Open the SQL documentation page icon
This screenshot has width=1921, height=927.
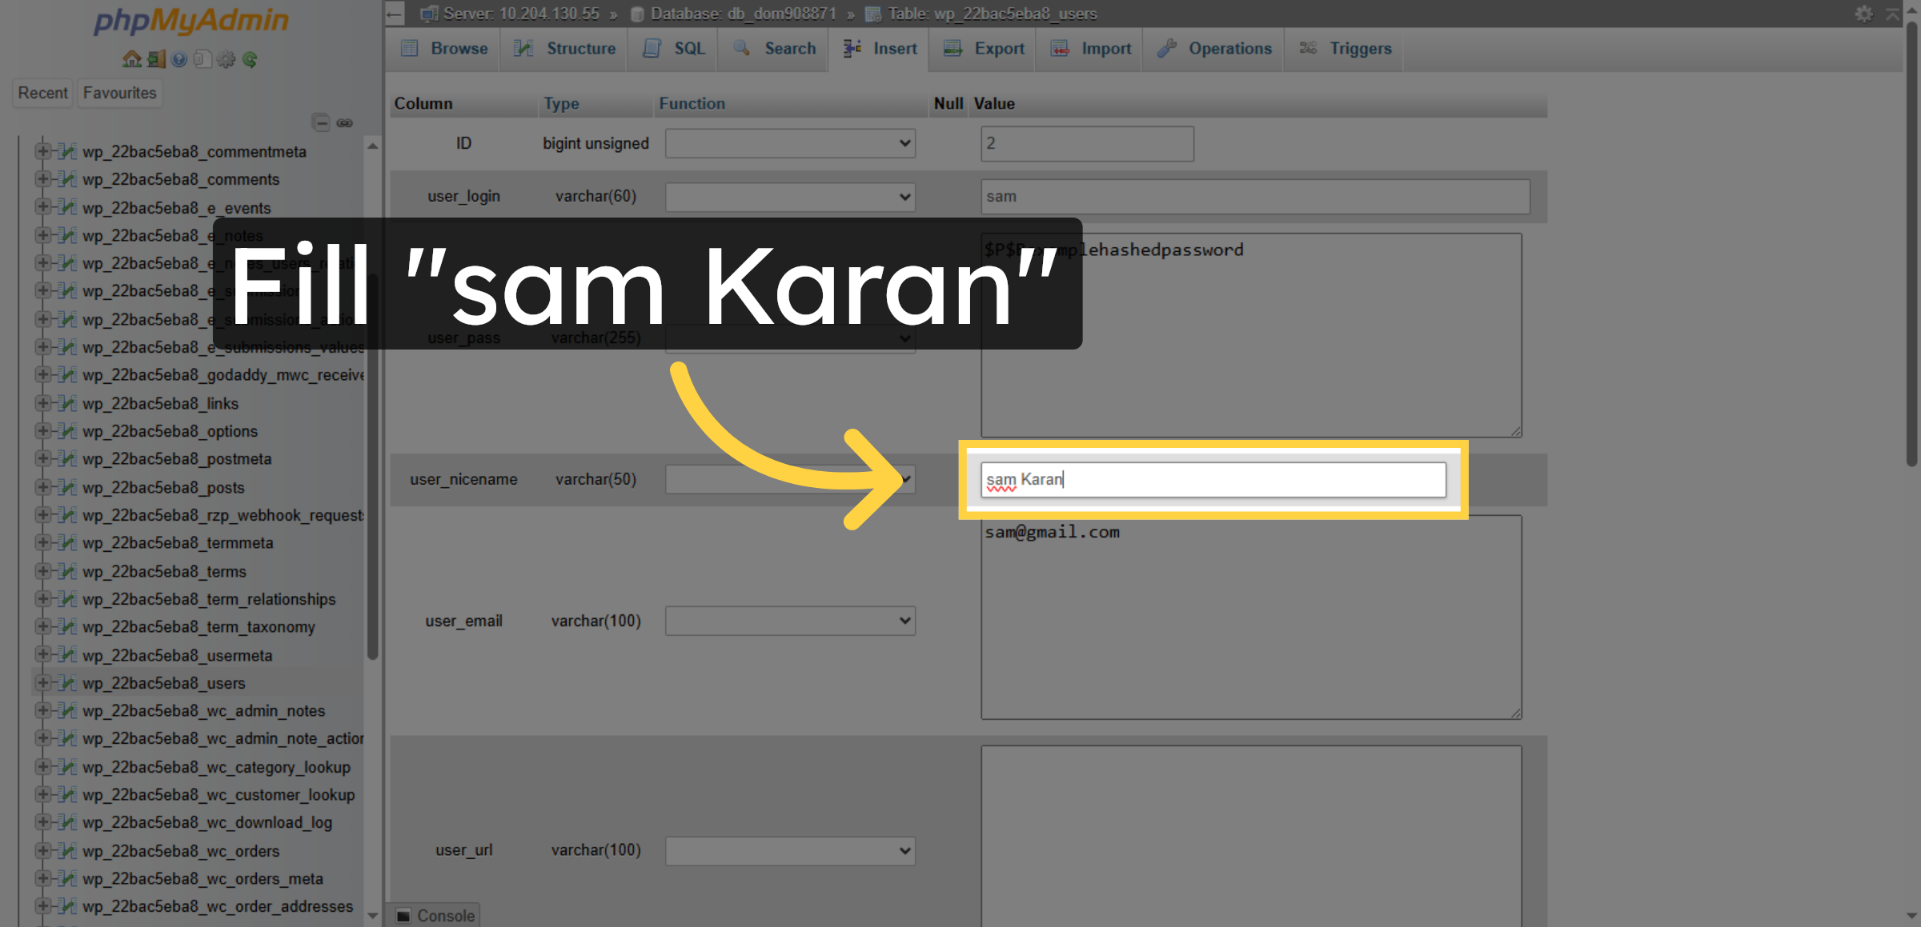click(202, 59)
